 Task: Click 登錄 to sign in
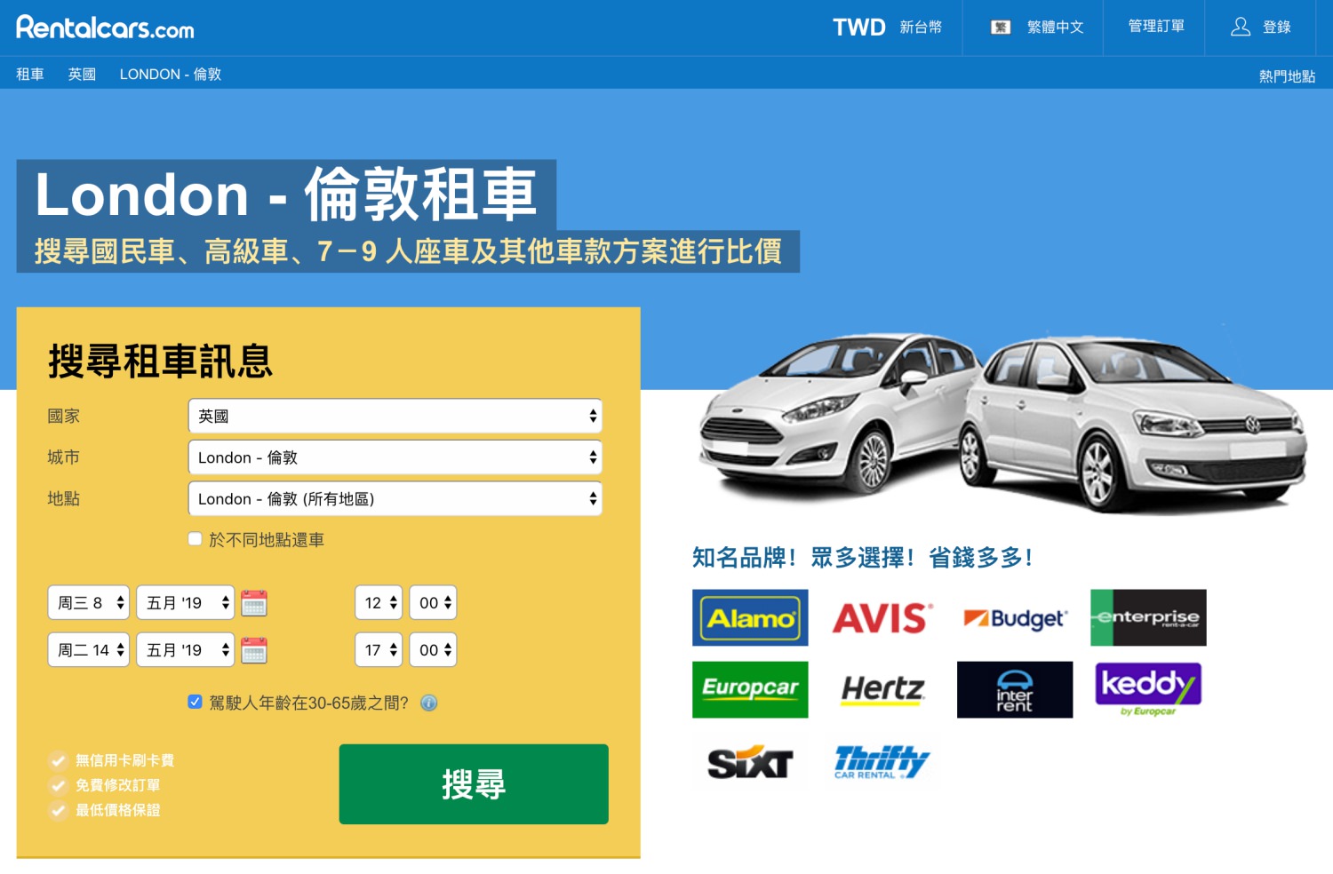pos(1277,28)
